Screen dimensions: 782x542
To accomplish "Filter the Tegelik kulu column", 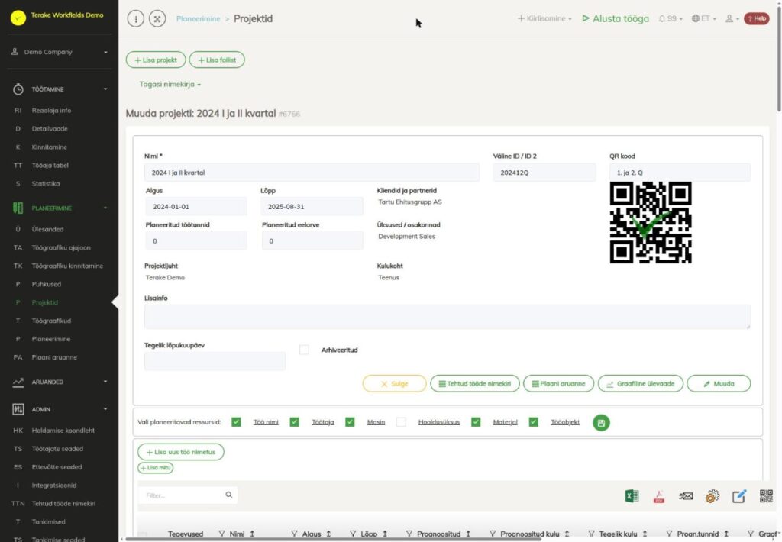I will 591,534.
